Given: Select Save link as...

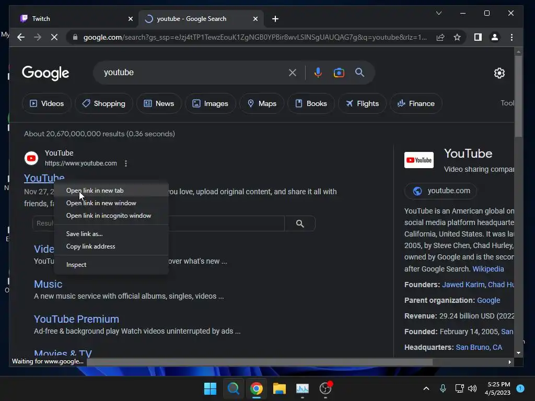Looking at the screenshot, I should [x=111, y=233].
